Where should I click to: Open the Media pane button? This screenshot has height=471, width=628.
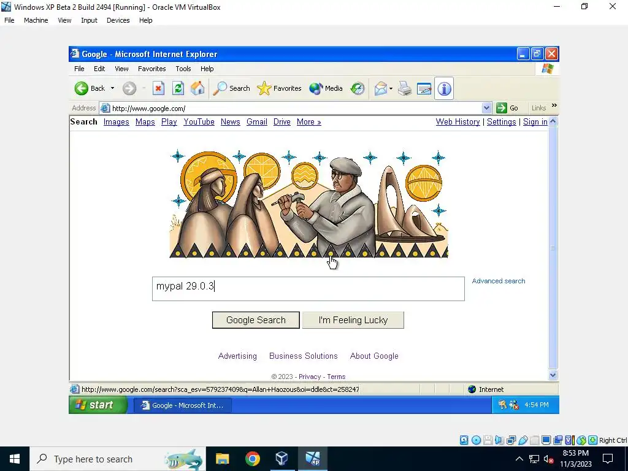click(326, 88)
